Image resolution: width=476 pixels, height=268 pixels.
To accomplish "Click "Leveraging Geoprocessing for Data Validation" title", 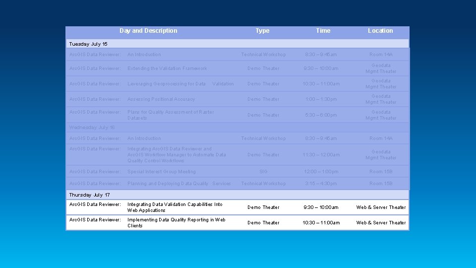I will coord(180,83).
